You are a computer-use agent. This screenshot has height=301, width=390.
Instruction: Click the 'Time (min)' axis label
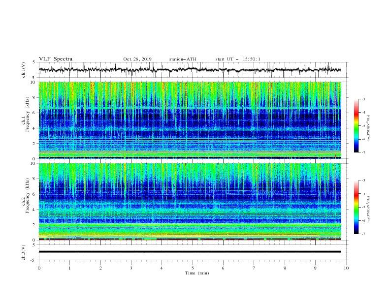197,273
